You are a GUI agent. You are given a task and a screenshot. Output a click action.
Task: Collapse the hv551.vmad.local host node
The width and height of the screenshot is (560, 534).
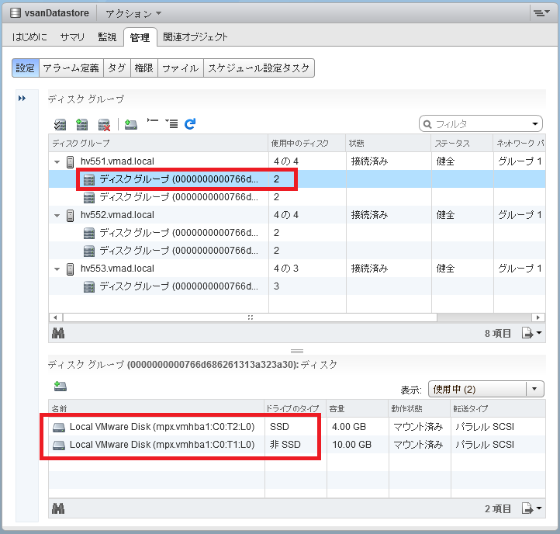[x=57, y=161]
